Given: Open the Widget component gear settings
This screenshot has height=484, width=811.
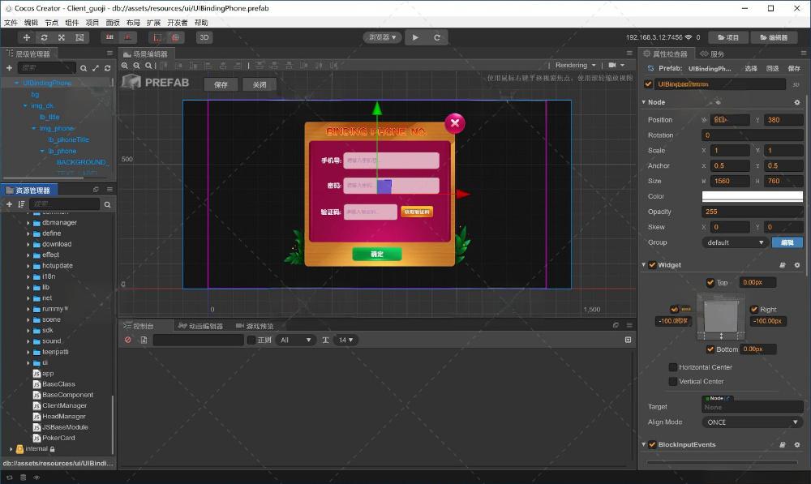Looking at the screenshot, I should click(x=796, y=265).
